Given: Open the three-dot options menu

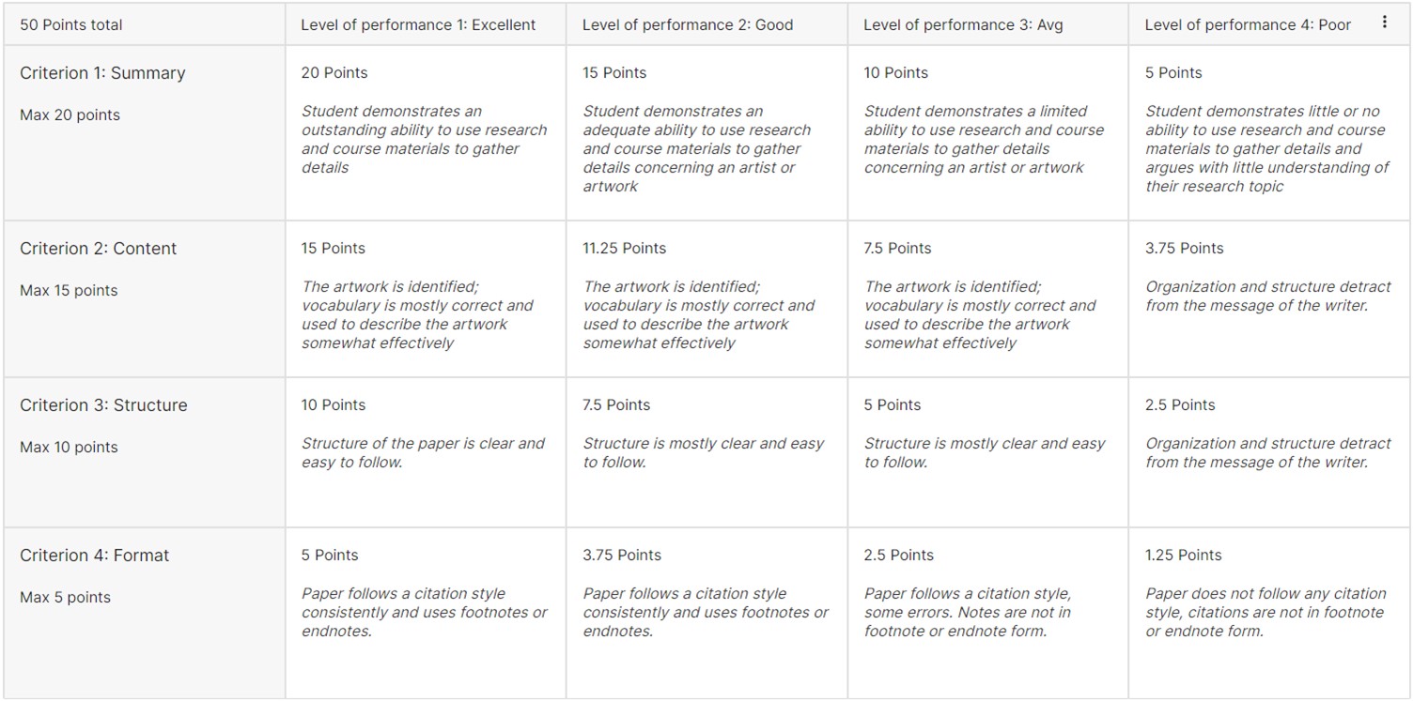Looking at the screenshot, I should pos(1386,21).
